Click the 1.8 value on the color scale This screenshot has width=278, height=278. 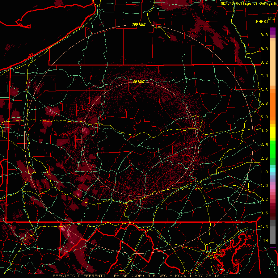[x=264, y=172]
